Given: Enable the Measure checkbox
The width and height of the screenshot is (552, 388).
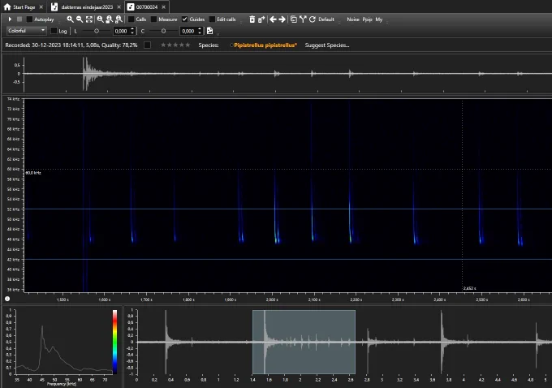Looking at the screenshot, I should coord(154,19).
